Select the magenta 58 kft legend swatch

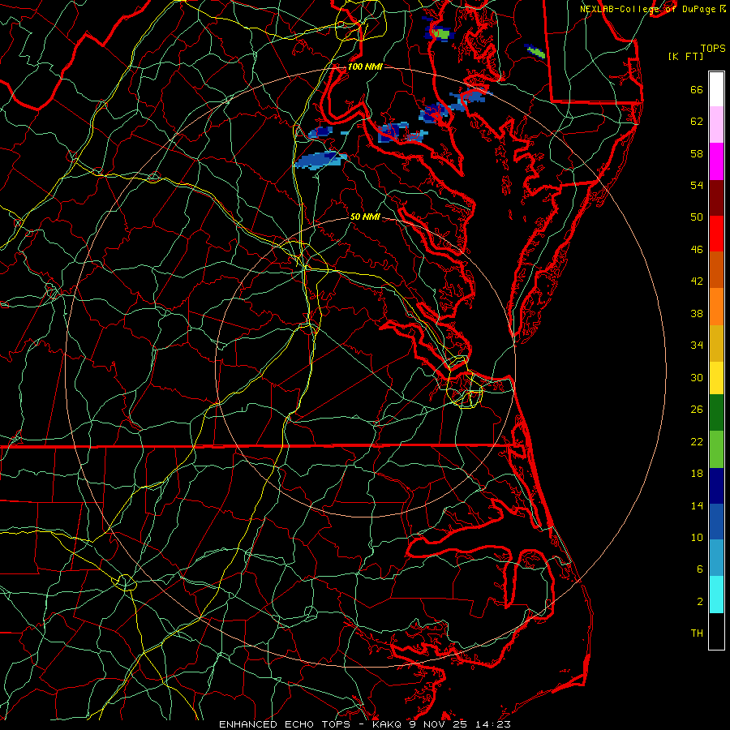click(x=716, y=161)
